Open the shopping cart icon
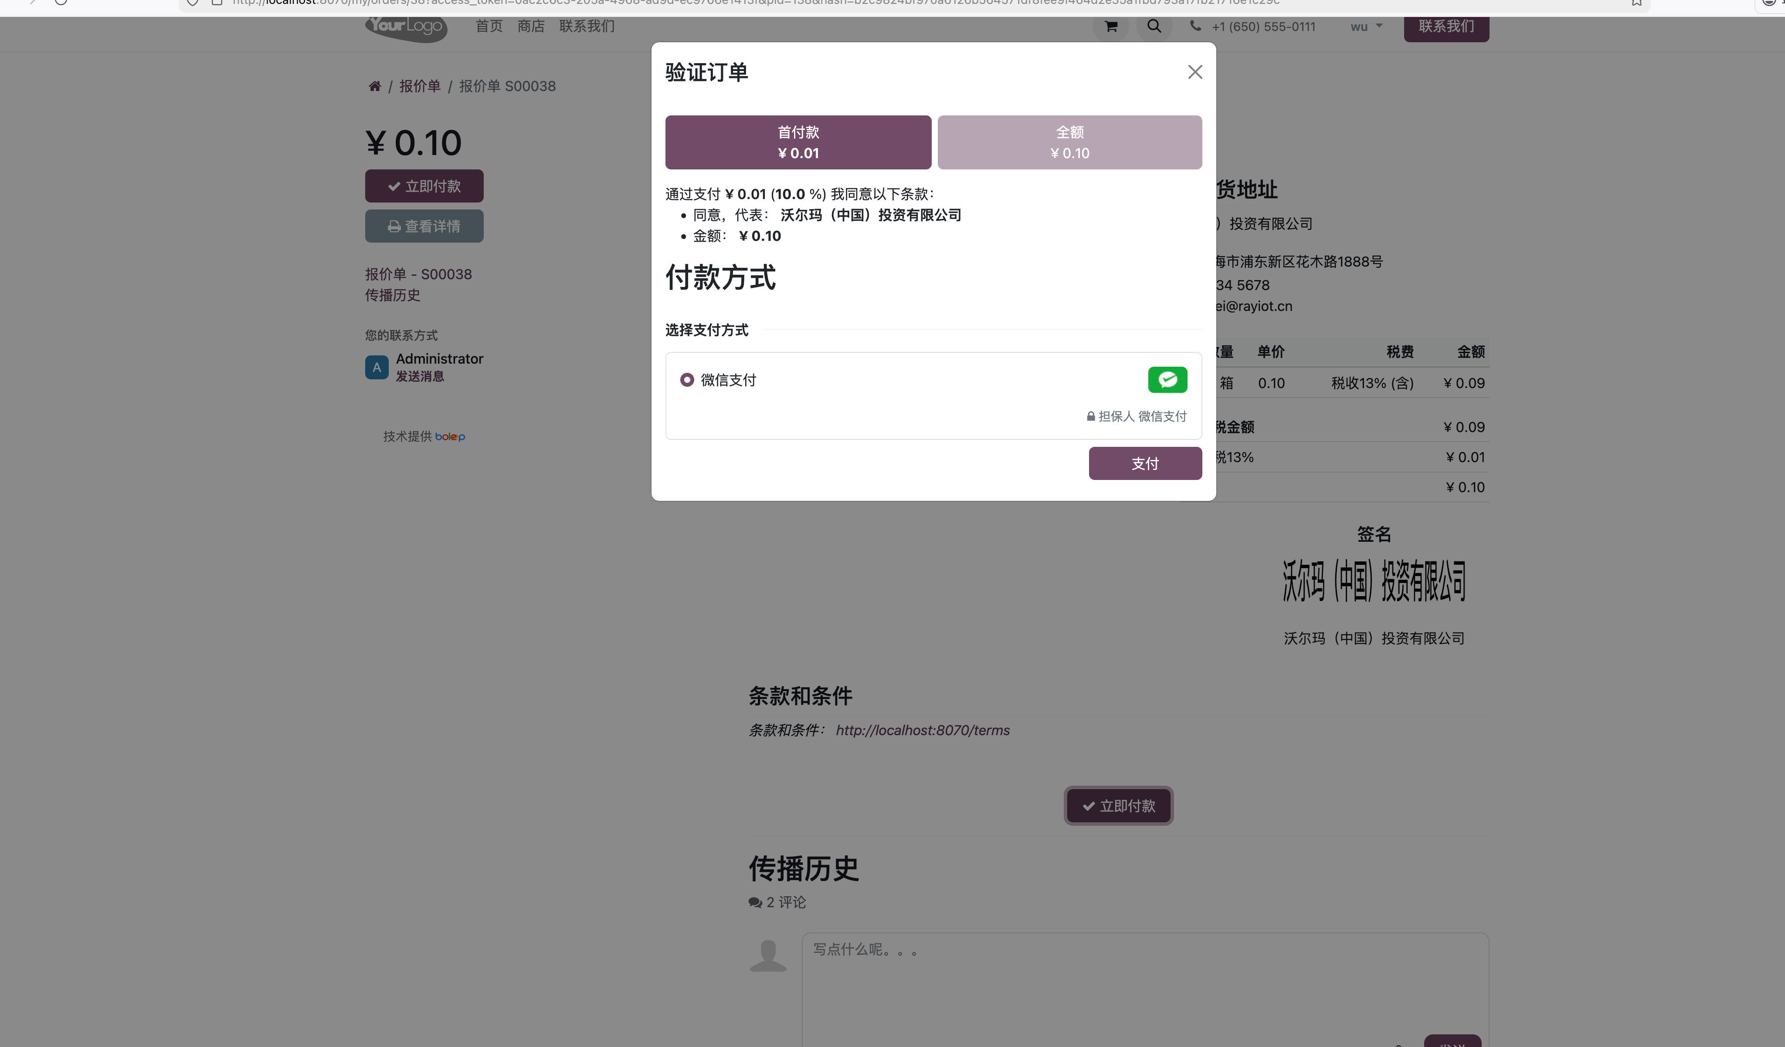This screenshot has width=1785, height=1047. pyautogui.click(x=1111, y=27)
